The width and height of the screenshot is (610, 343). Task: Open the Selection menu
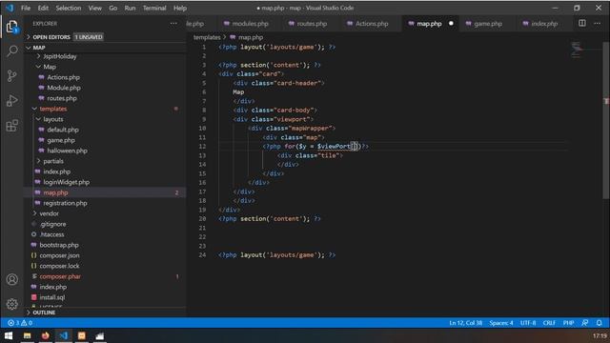[x=69, y=8]
